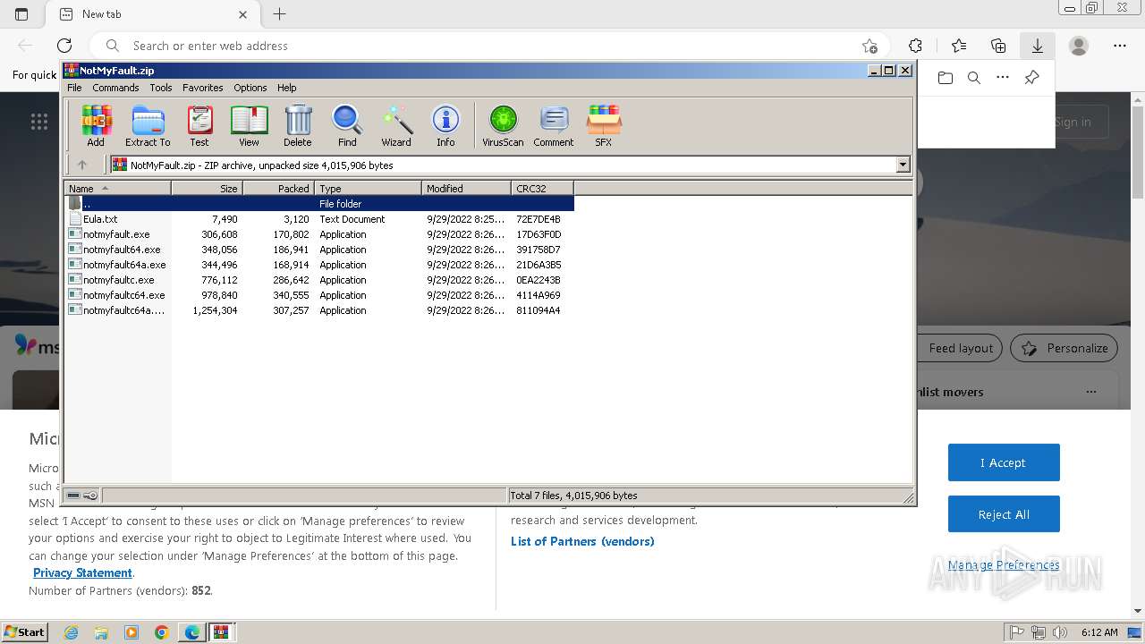Sort file list by Name column
The height and width of the screenshot is (644, 1145).
[117, 188]
